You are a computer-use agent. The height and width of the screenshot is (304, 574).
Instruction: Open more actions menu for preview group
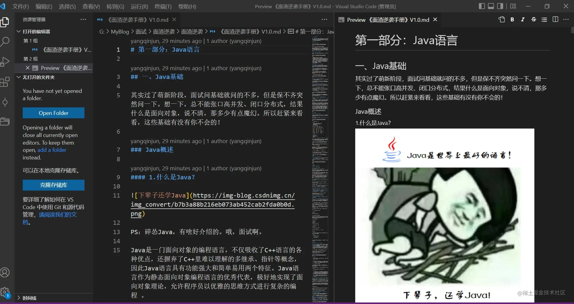pos(566,20)
